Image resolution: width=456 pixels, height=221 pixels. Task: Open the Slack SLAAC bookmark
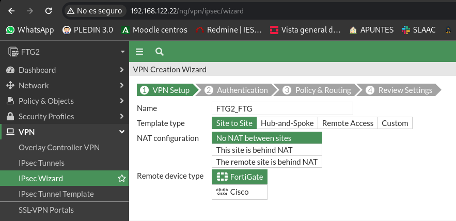point(418,29)
